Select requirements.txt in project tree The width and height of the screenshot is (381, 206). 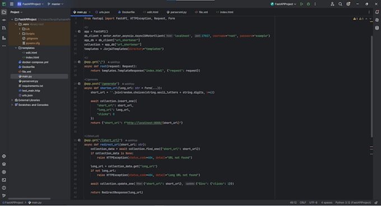(31, 86)
